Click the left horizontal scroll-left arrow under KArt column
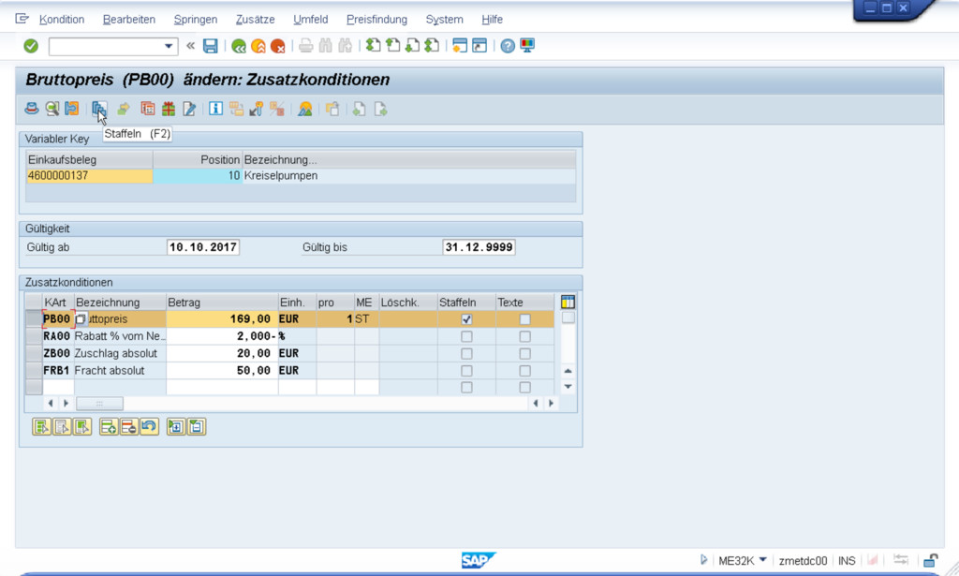Viewport: 959px width, 576px height. point(51,404)
